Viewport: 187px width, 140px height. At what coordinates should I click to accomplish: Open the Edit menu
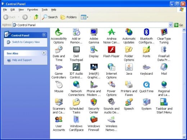[x=13, y=10]
